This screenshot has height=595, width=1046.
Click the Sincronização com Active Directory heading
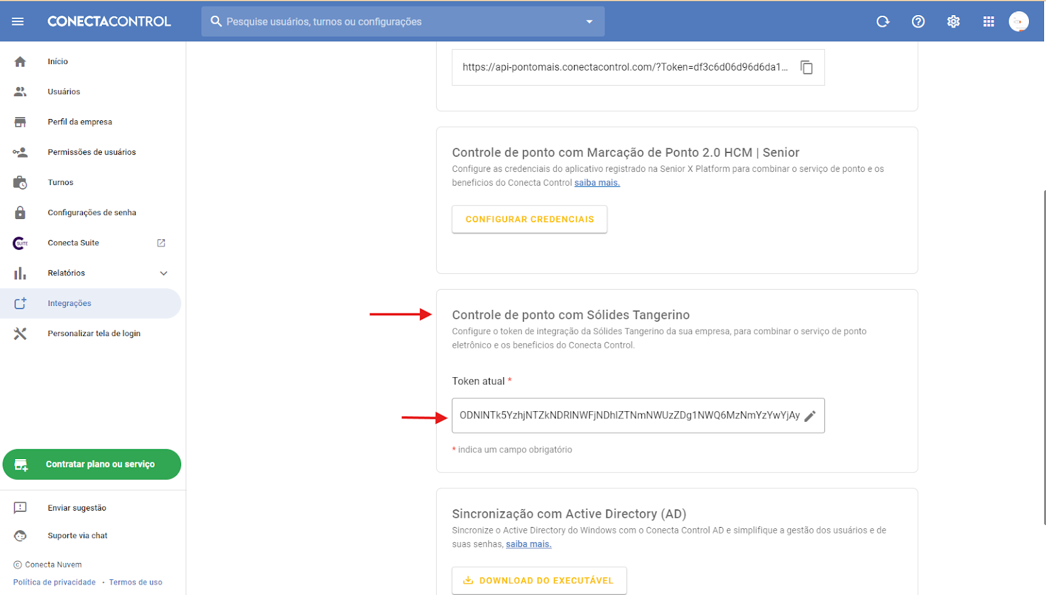click(569, 514)
